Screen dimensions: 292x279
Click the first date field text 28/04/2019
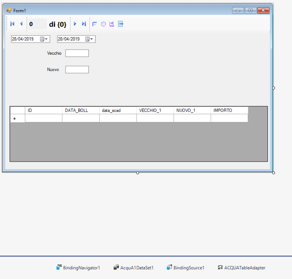23,39
